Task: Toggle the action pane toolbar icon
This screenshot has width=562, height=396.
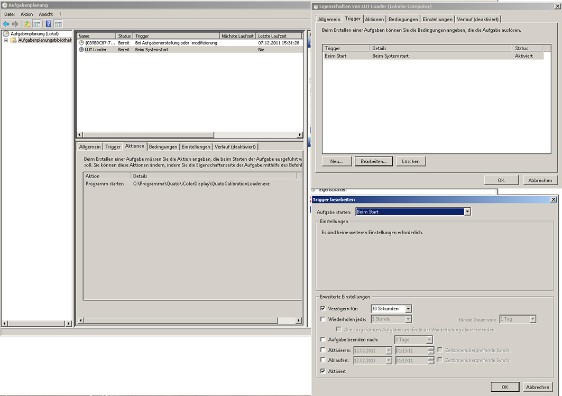Action: point(58,24)
